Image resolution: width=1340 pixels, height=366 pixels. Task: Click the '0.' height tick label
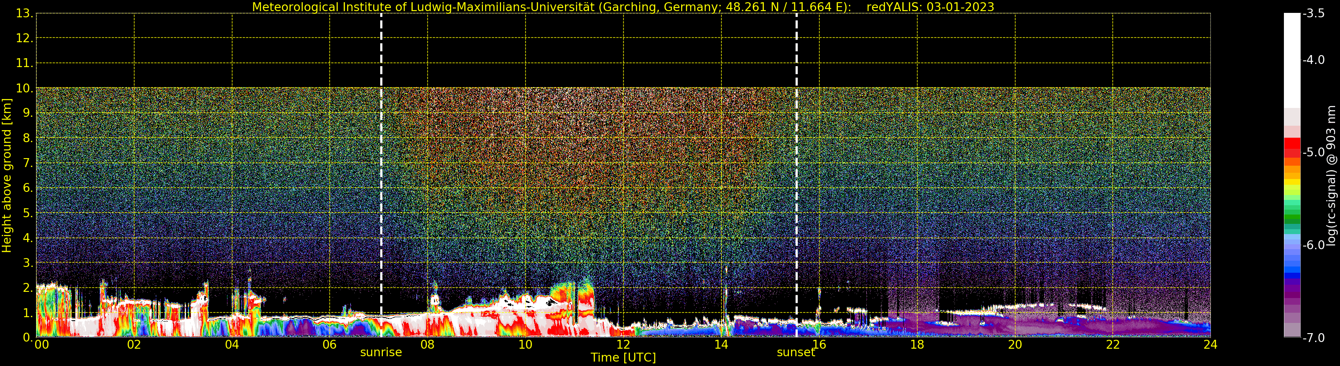tap(28, 338)
